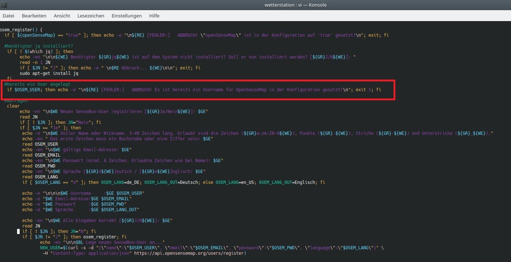Click the line 'read OSEM_EMAIL'
The width and height of the screenshot is (511, 262).
click(41, 155)
